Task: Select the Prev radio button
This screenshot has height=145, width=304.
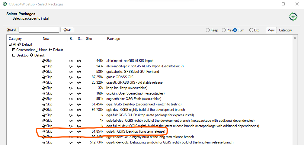Action: (x=224, y=30)
